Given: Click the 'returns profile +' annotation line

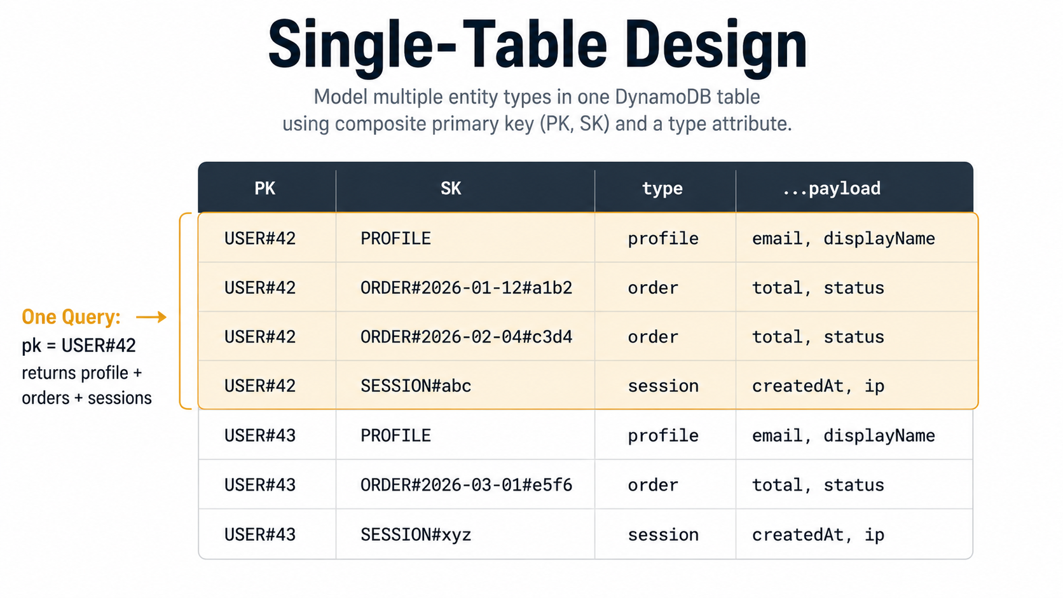Looking at the screenshot, I should click(81, 373).
